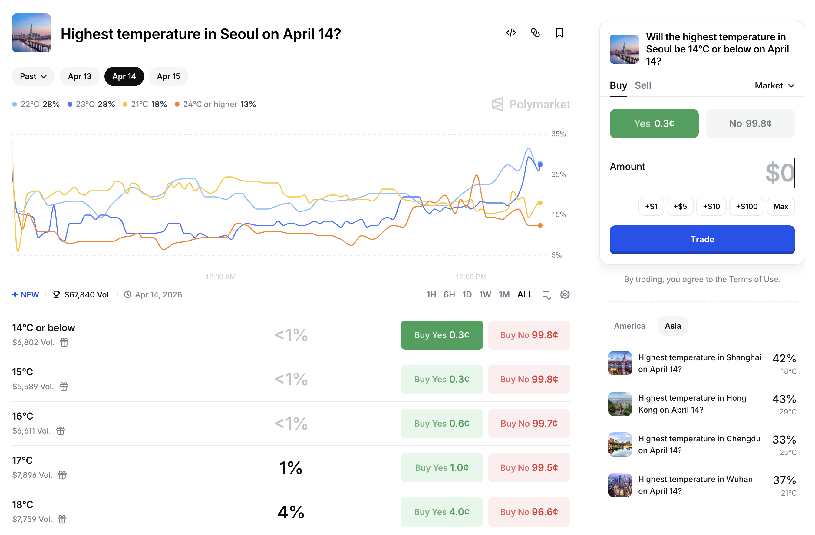Select the Yes 0.3¢ outcome option
The width and height of the screenshot is (815, 535).
click(654, 123)
